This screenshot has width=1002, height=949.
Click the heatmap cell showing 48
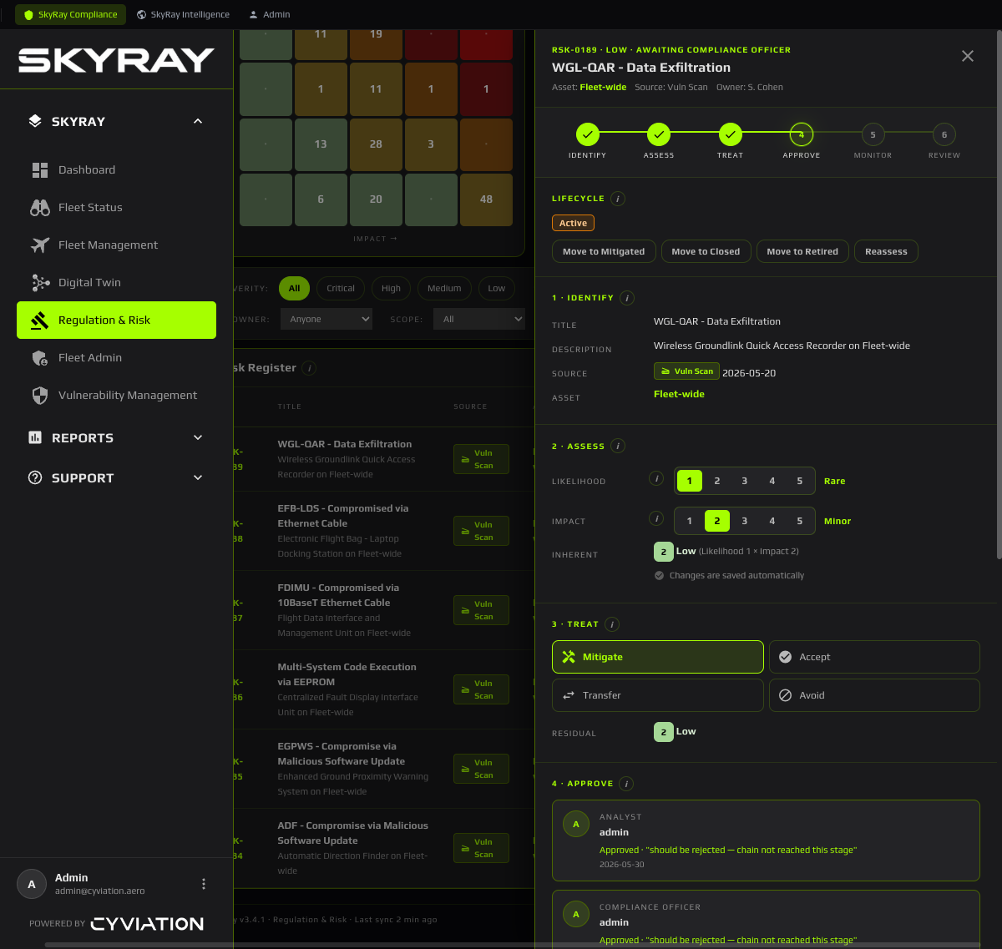tap(486, 199)
